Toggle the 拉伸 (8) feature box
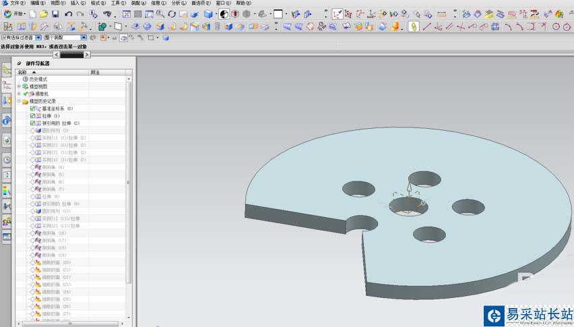Image resolution: width=574 pixels, height=327 pixels. [x=32, y=196]
